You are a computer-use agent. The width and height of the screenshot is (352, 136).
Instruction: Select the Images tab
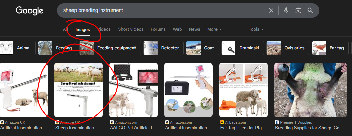tap(83, 29)
